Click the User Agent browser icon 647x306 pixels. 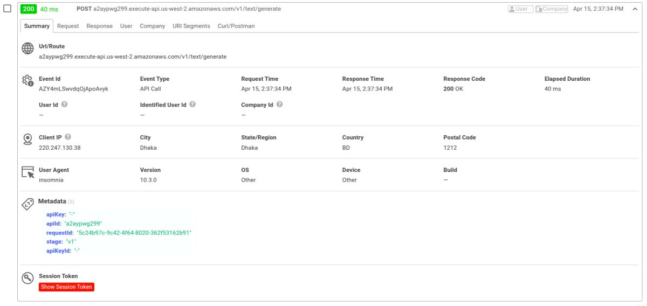pyautogui.click(x=27, y=172)
